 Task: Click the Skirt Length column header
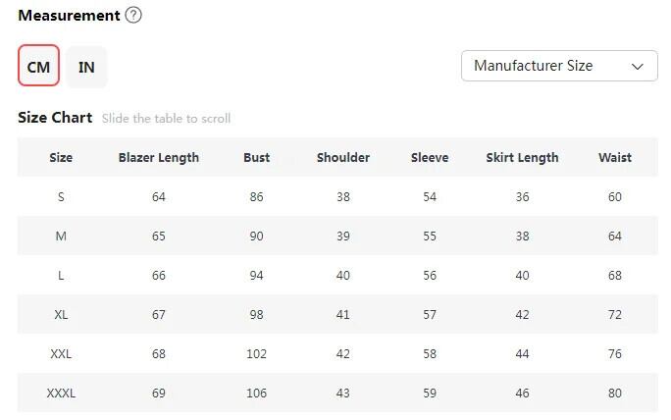point(522,157)
